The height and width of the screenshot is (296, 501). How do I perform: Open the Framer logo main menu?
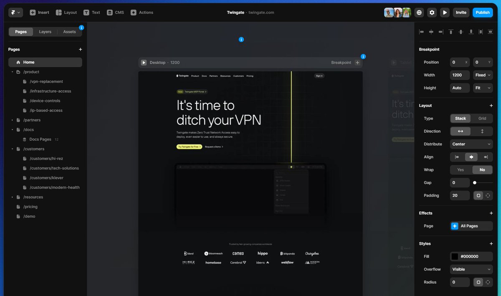[15, 13]
